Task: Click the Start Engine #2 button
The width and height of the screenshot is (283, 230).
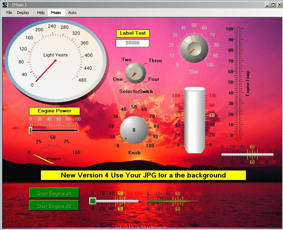Action: (x=54, y=205)
